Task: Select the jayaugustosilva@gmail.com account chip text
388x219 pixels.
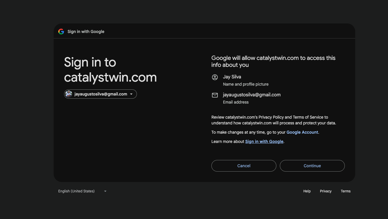Action: tap(101, 94)
